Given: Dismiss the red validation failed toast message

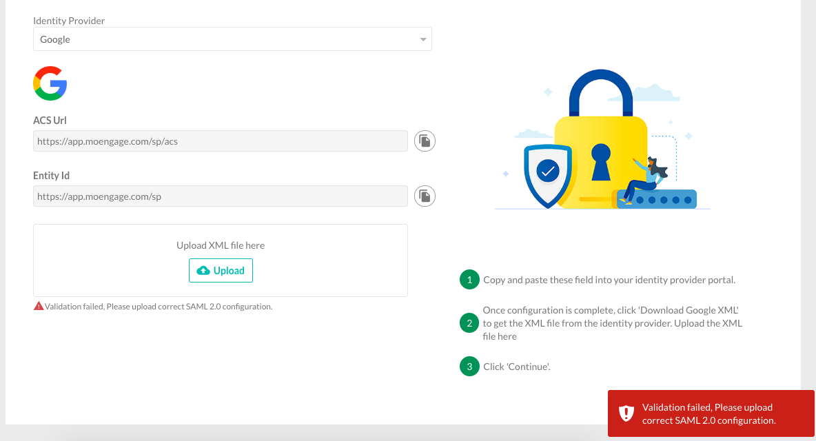Looking at the screenshot, I should click(x=708, y=413).
